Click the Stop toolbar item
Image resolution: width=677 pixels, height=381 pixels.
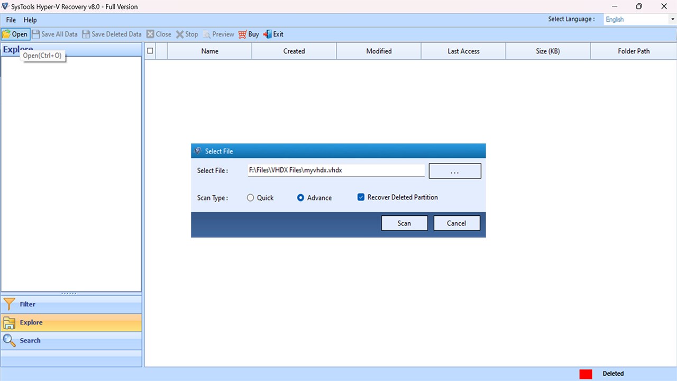187,34
